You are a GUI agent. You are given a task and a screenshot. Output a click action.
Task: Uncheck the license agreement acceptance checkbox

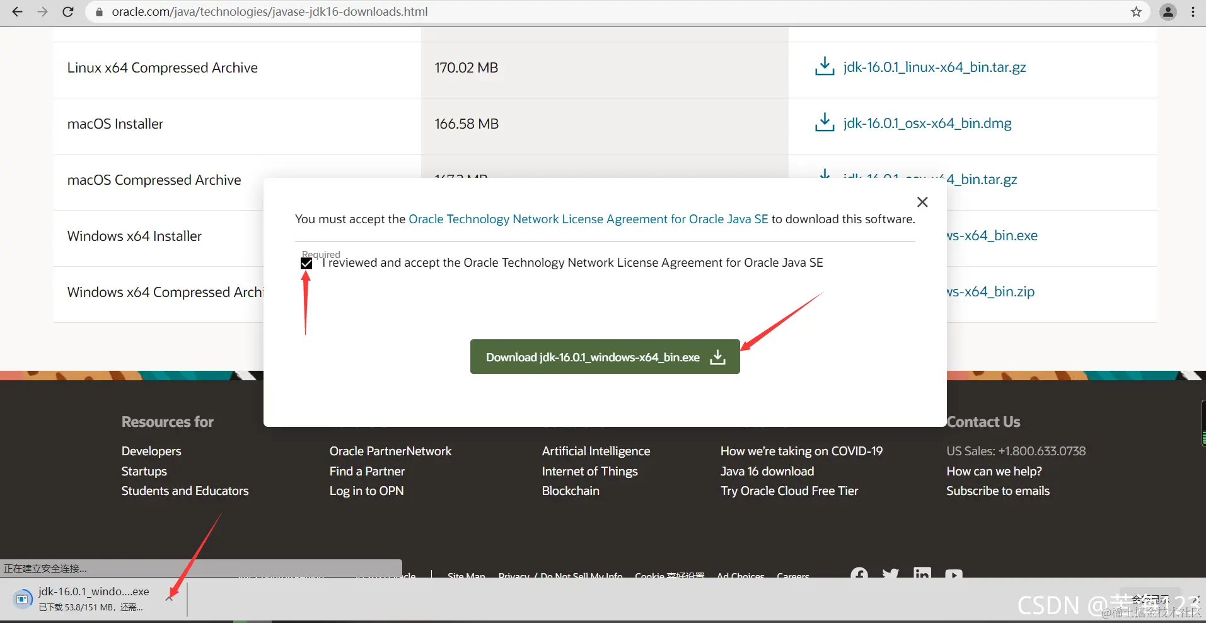[306, 264]
